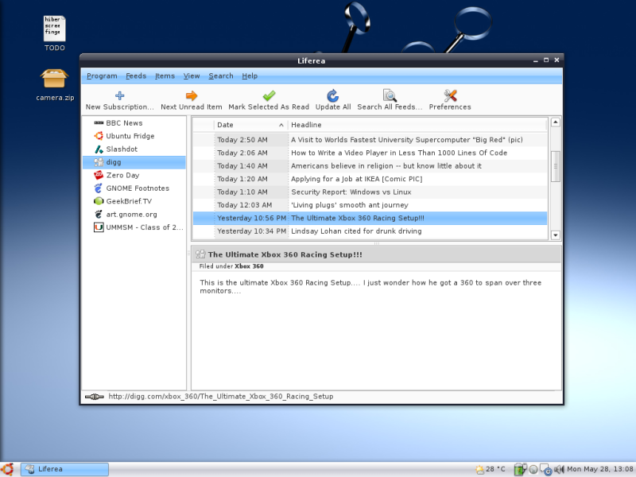Select headline 'Living plugs' smooth ant journey
The image size is (636, 477).
[350, 205]
